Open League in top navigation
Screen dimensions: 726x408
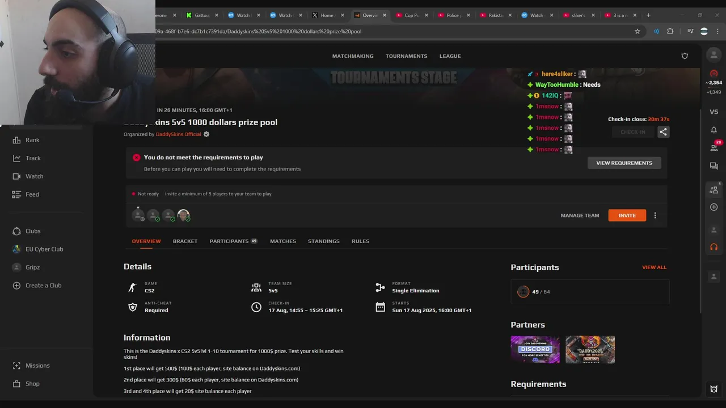coord(450,56)
